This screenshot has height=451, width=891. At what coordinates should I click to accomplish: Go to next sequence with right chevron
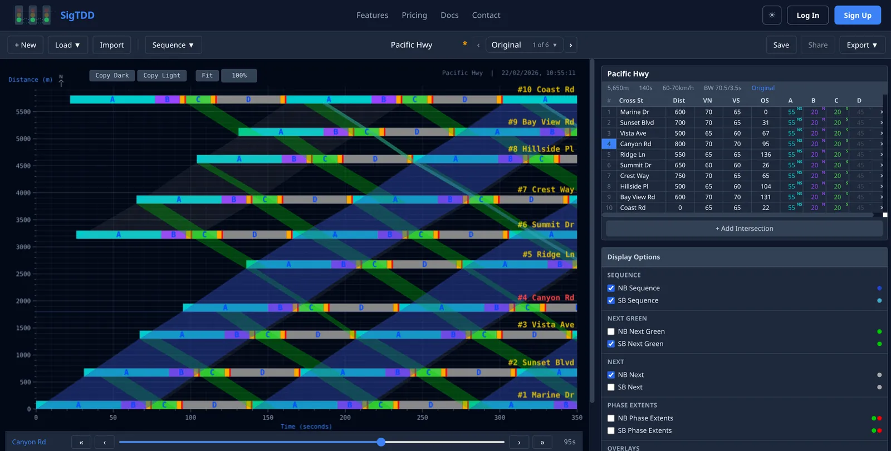[x=571, y=45]
